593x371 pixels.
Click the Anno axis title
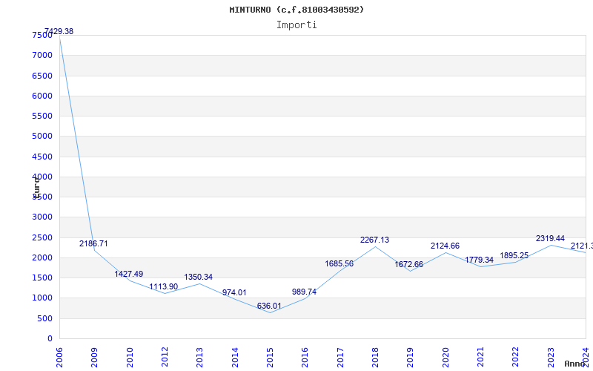click(x=574, y=364)
